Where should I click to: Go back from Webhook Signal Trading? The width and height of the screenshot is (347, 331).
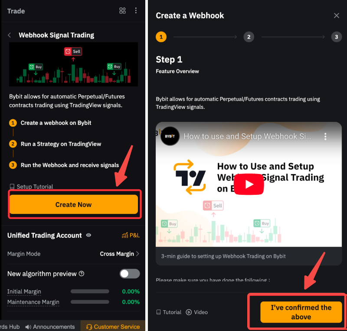tap(9, 35)
